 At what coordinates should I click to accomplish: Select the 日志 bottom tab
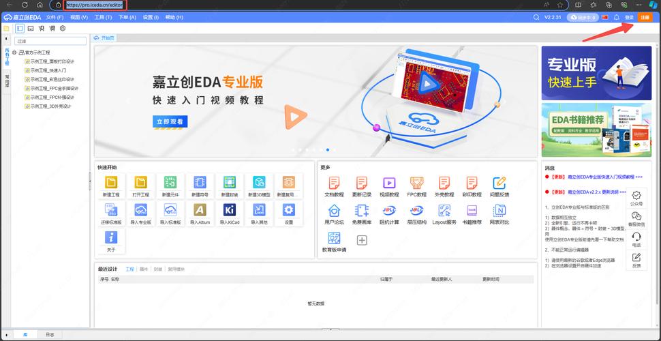(x=50, y=334)
